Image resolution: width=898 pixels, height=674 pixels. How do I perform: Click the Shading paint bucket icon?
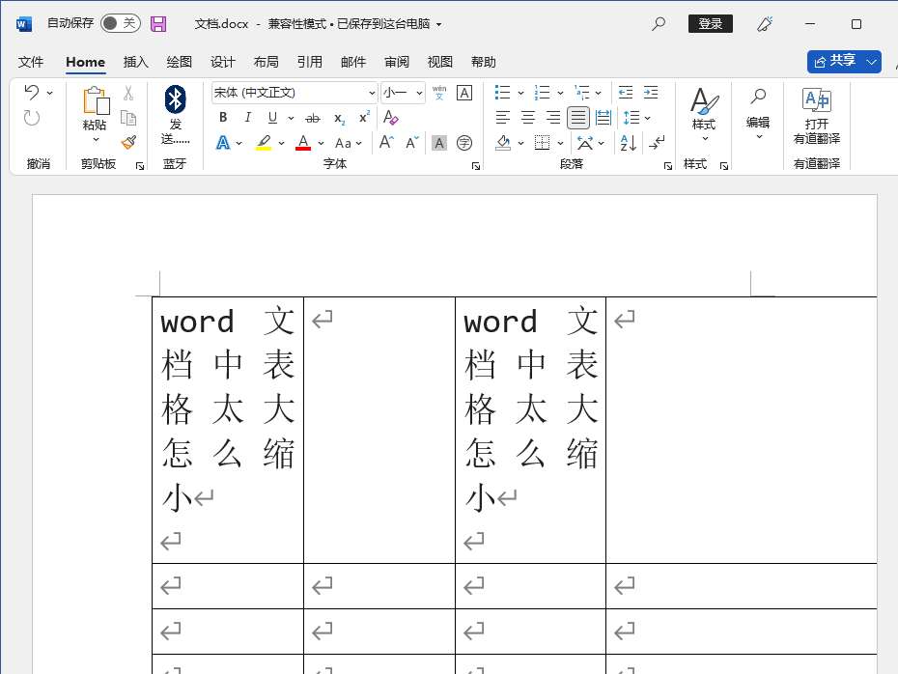(x=503, y=143)
